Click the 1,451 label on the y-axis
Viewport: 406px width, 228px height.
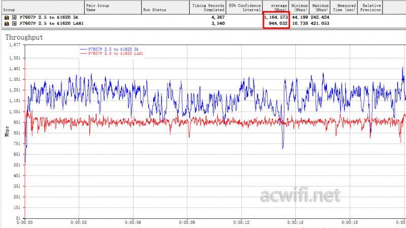pos(15,69)
